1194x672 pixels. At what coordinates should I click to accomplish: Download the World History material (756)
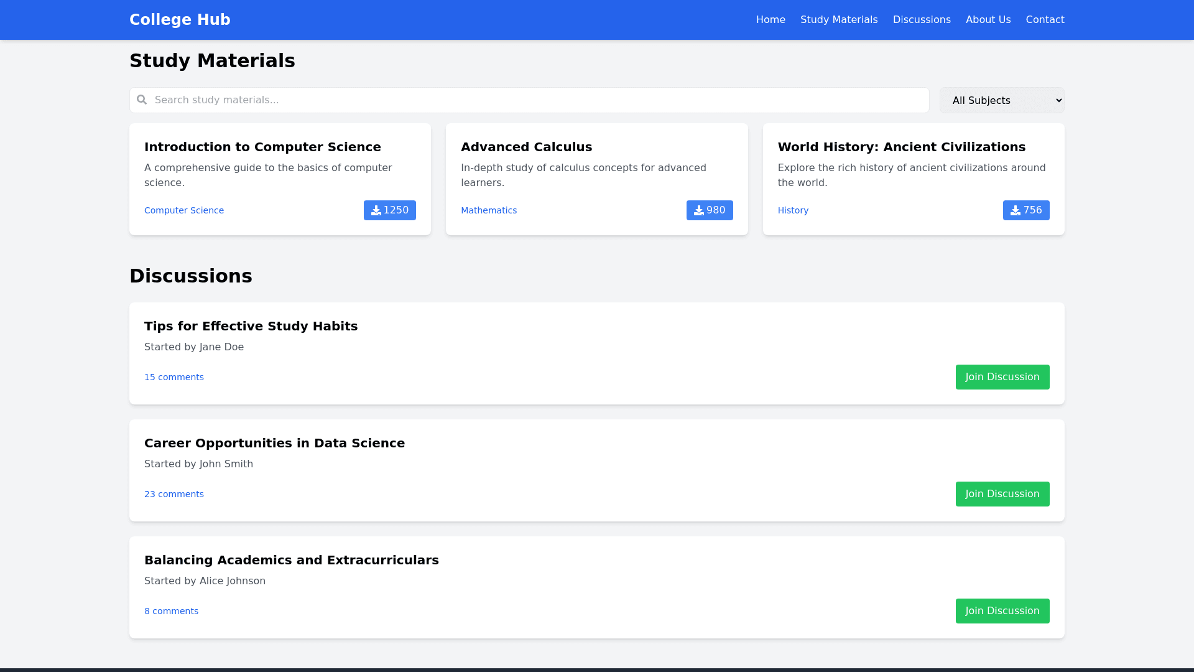(x=1025, y=210)
